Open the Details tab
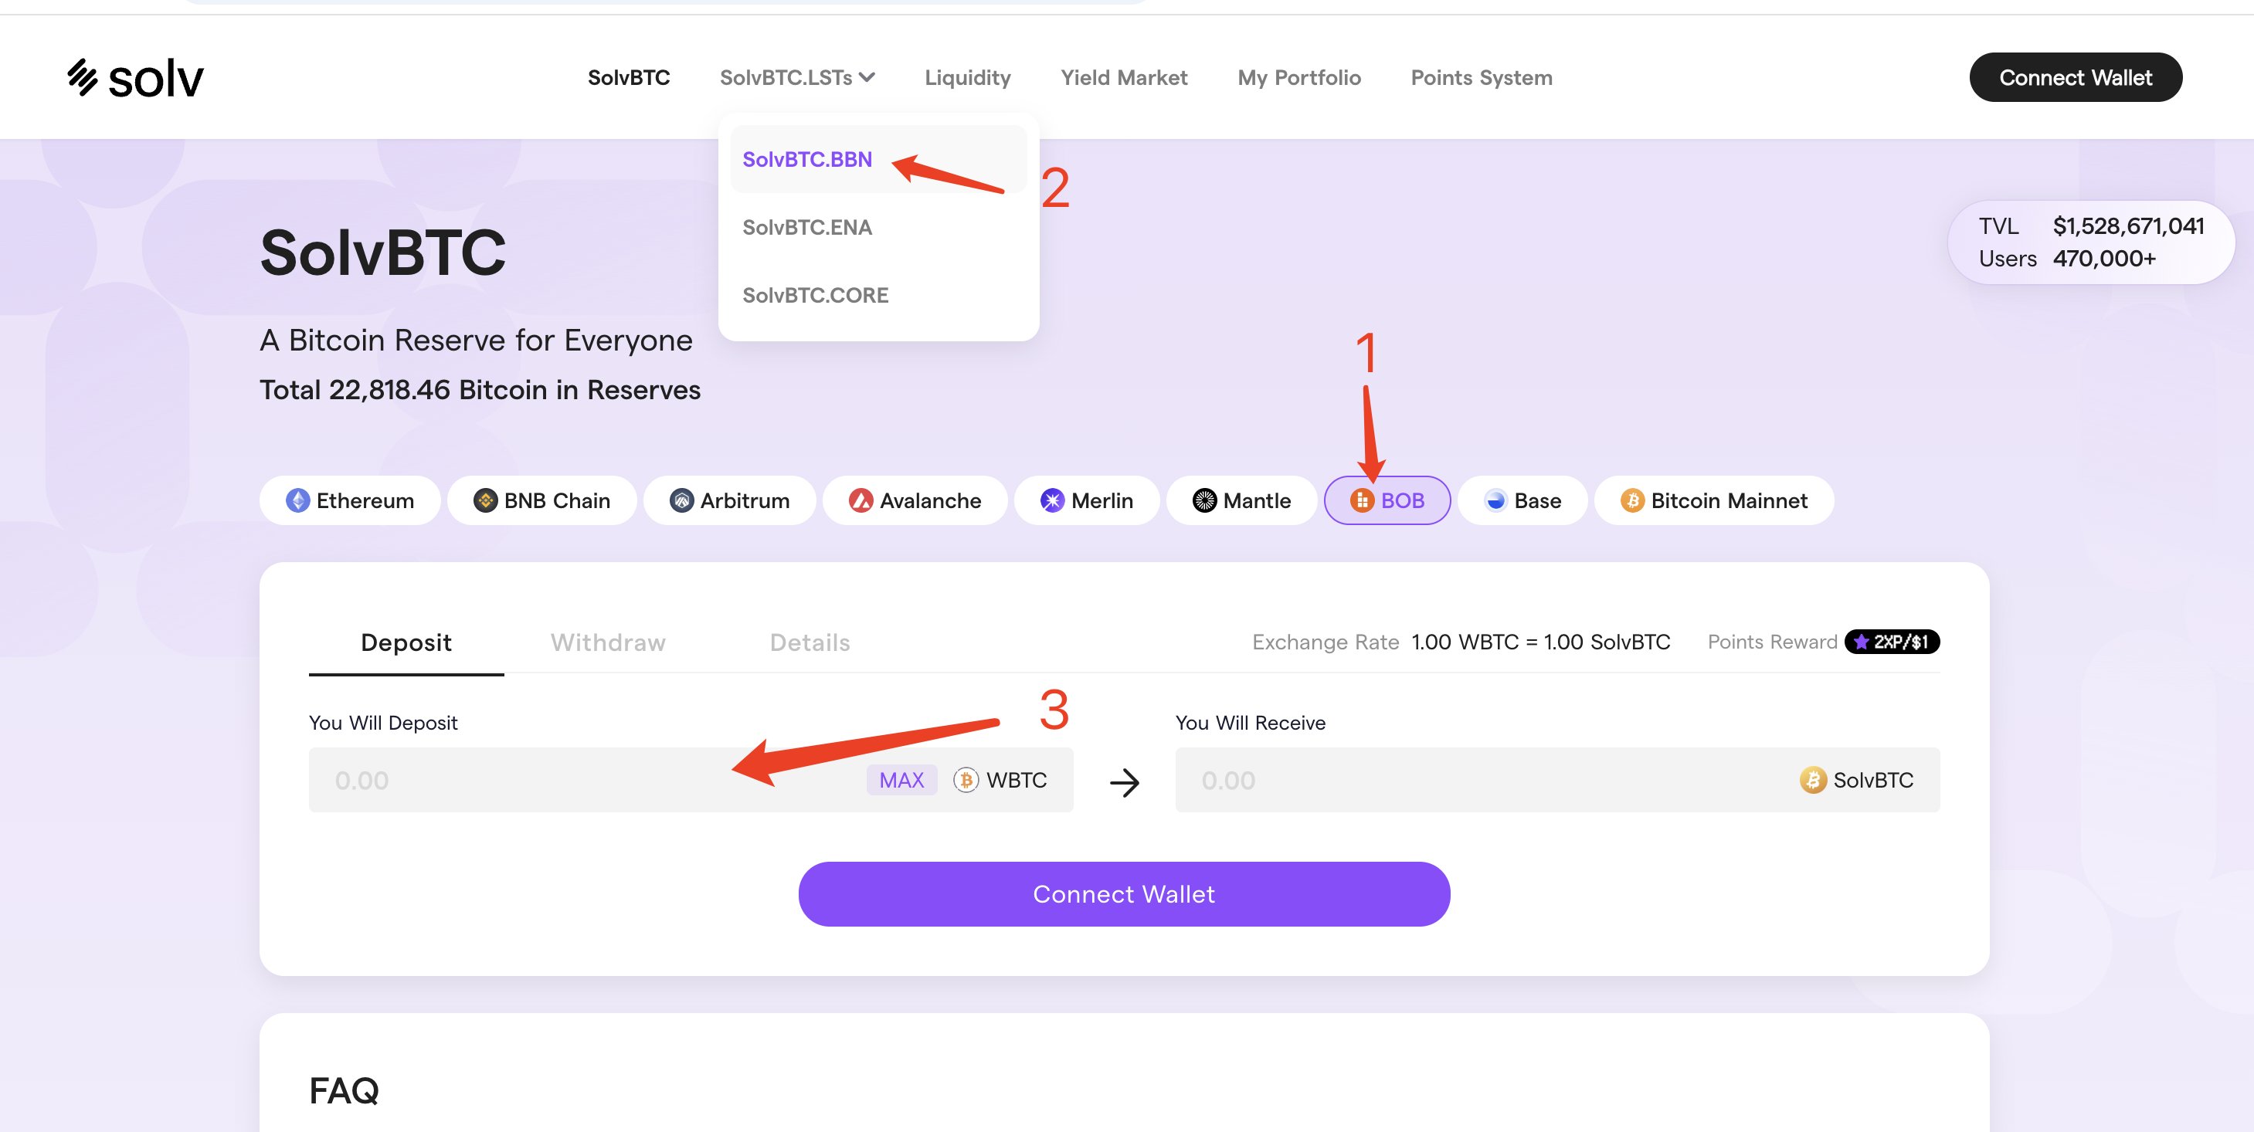This screenshot has height=1132, width=2254. click(x=810, y=642)
